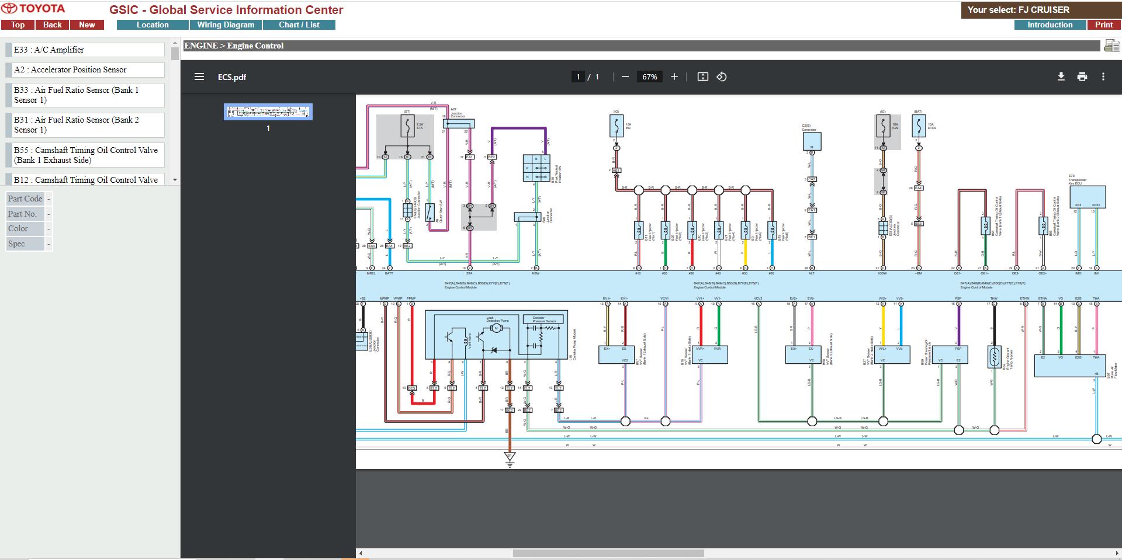Click the 67% zoom level field
The width and height of the screenshot is (1122, 560).
[650, 76]
